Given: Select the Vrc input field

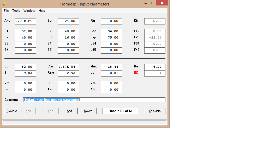Looking at the screenshot, I should (x=25, y=84).
